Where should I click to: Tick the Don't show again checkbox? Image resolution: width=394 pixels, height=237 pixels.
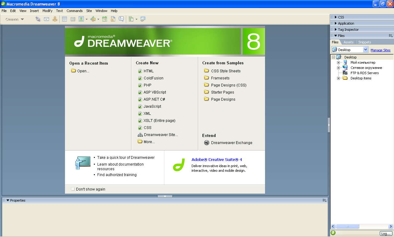[x=73, y=189]
